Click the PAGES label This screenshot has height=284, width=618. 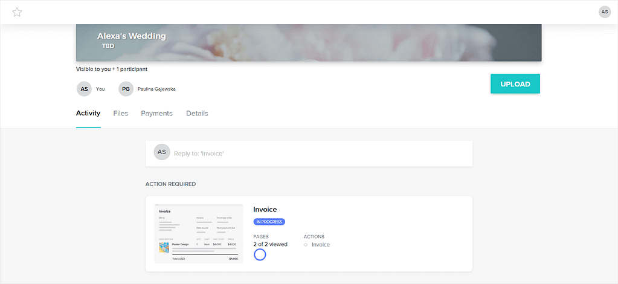pos(261,237)
